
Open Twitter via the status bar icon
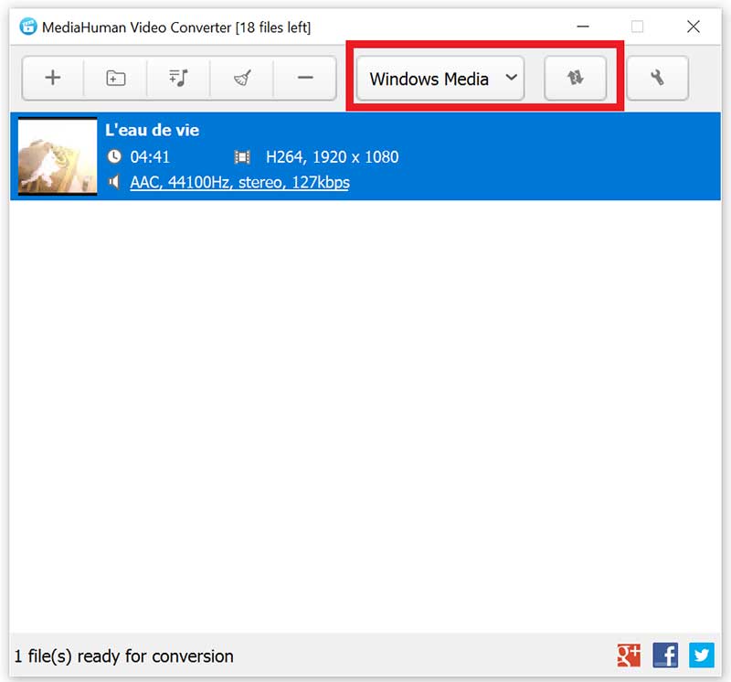pos(701,655)
